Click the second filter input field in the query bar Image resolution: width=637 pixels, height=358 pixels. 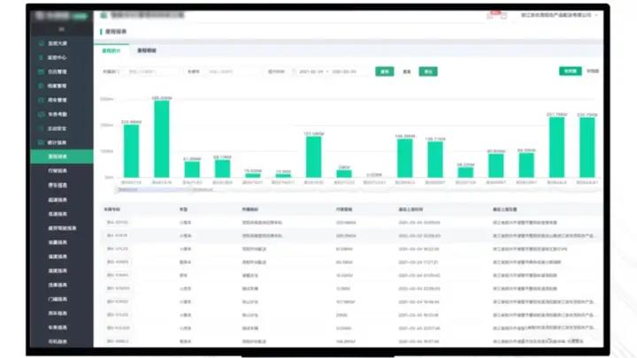pos(232,72)
